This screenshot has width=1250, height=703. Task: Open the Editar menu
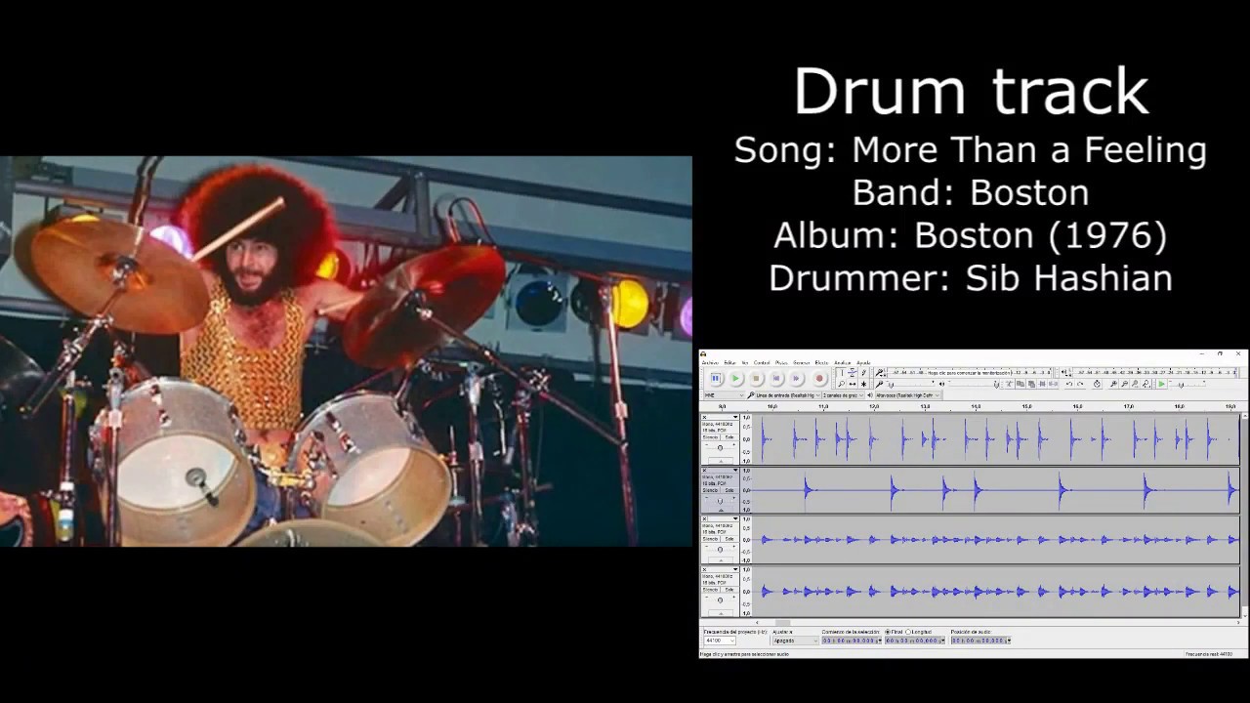[730, 362]
